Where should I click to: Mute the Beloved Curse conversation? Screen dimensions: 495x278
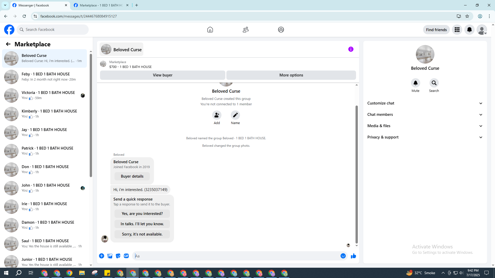coord(416,83)
